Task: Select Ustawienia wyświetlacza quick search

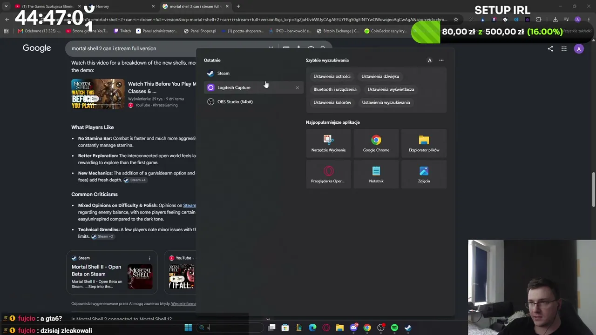Action: tap(391, 89)
